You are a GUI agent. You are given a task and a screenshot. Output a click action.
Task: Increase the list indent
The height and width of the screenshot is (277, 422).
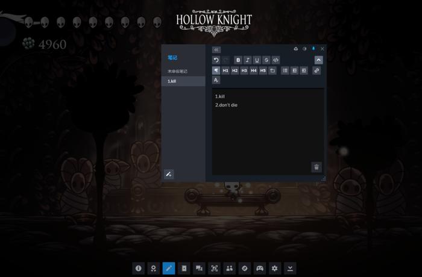point(304,70)
